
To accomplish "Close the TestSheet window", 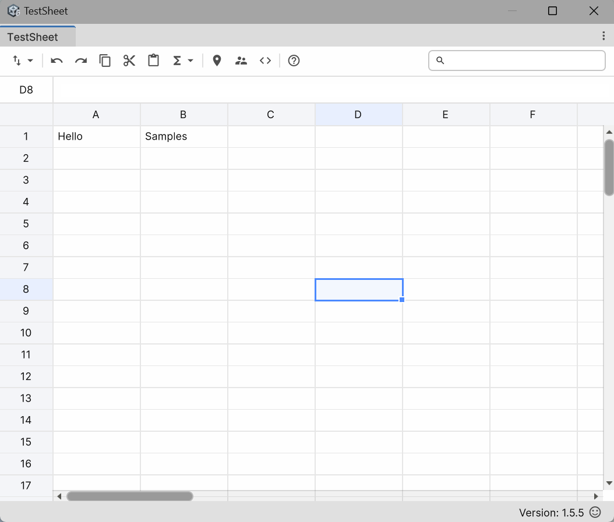I will pos(594,11).
